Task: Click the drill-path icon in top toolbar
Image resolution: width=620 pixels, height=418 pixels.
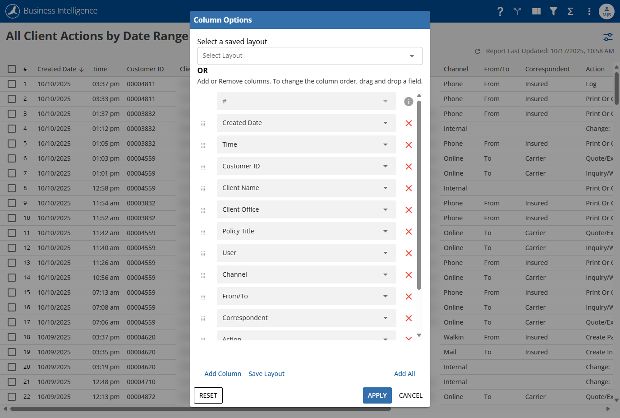Action: pyautogui.click(x=518, y=11)
